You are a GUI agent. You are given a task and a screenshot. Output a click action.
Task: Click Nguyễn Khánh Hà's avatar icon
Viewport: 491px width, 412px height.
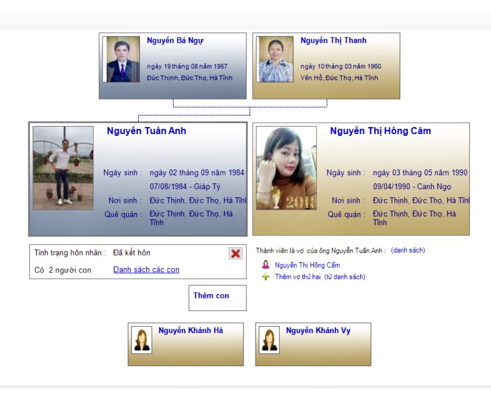point(142,340)
